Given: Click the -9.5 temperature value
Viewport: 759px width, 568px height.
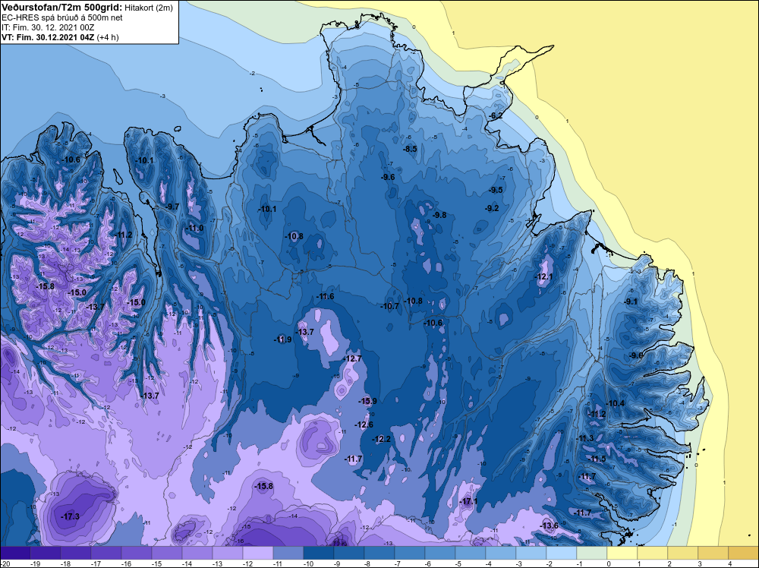Looking at the screenshot, I should point(495,191).
